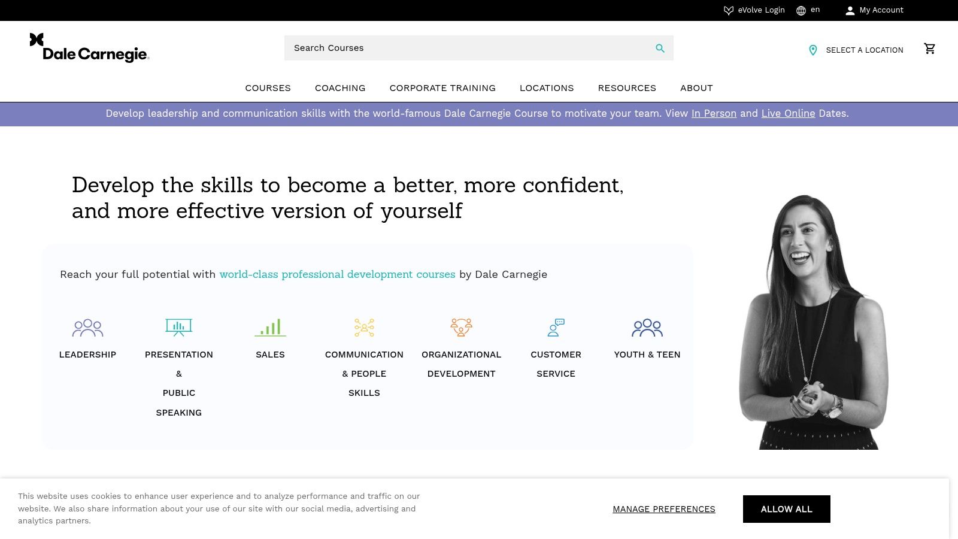This screenshot has width=958, height=539.
Task: Open the Courses navigation menu
Action: coord(268,88)
